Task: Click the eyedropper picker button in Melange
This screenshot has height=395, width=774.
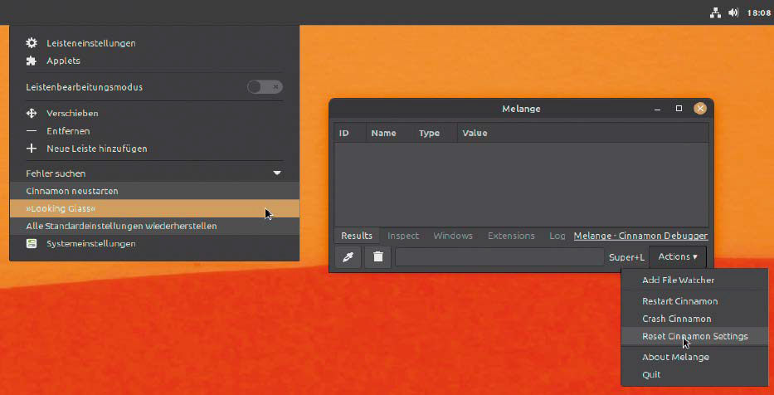Action: point(348,257)
